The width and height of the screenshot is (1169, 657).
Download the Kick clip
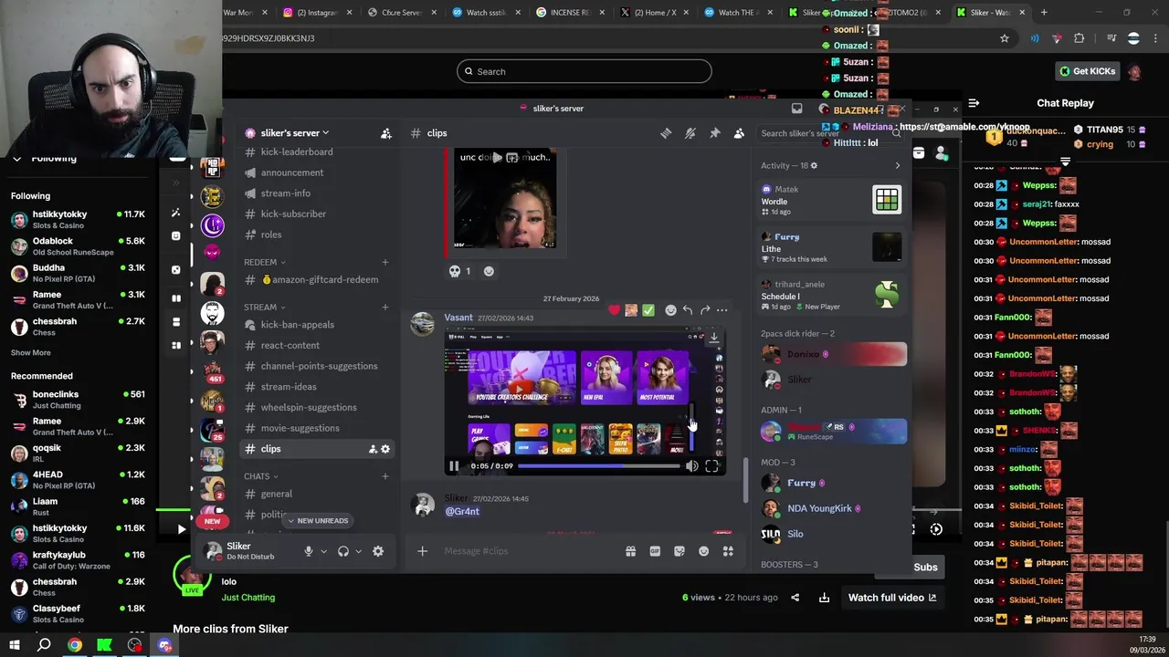(824, 598)
